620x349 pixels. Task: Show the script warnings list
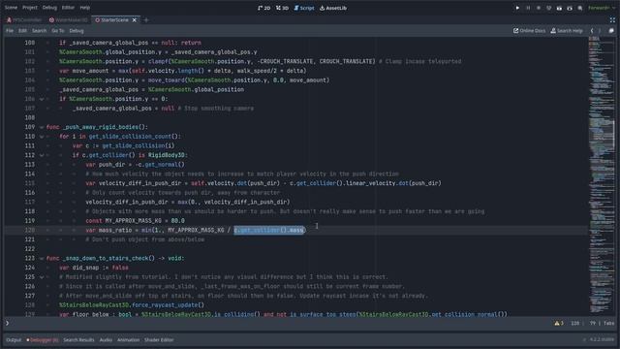point(559,323)
